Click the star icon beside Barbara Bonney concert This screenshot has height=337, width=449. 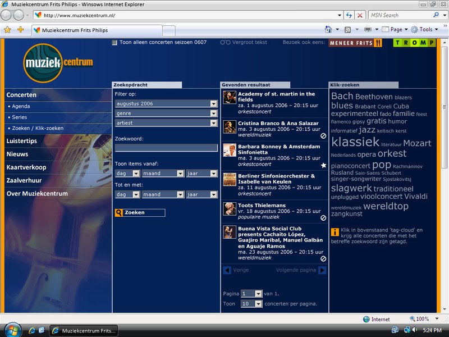[323, 166]
